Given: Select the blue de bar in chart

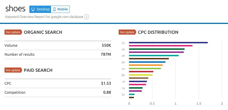Looking at the screenshot, I should click(147, 62).
